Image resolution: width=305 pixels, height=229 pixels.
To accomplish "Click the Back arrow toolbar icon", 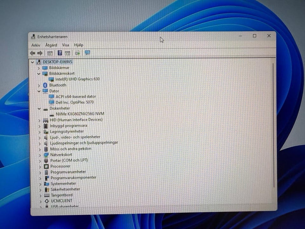I will (32, 53).
